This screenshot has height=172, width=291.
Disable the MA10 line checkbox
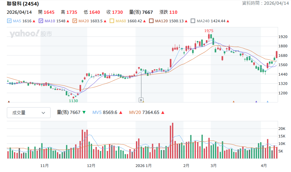click(x=41, y=21)
